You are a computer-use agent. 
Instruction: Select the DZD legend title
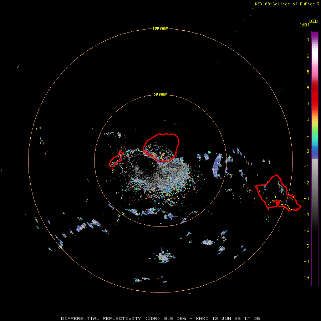[x=314, y=21]
